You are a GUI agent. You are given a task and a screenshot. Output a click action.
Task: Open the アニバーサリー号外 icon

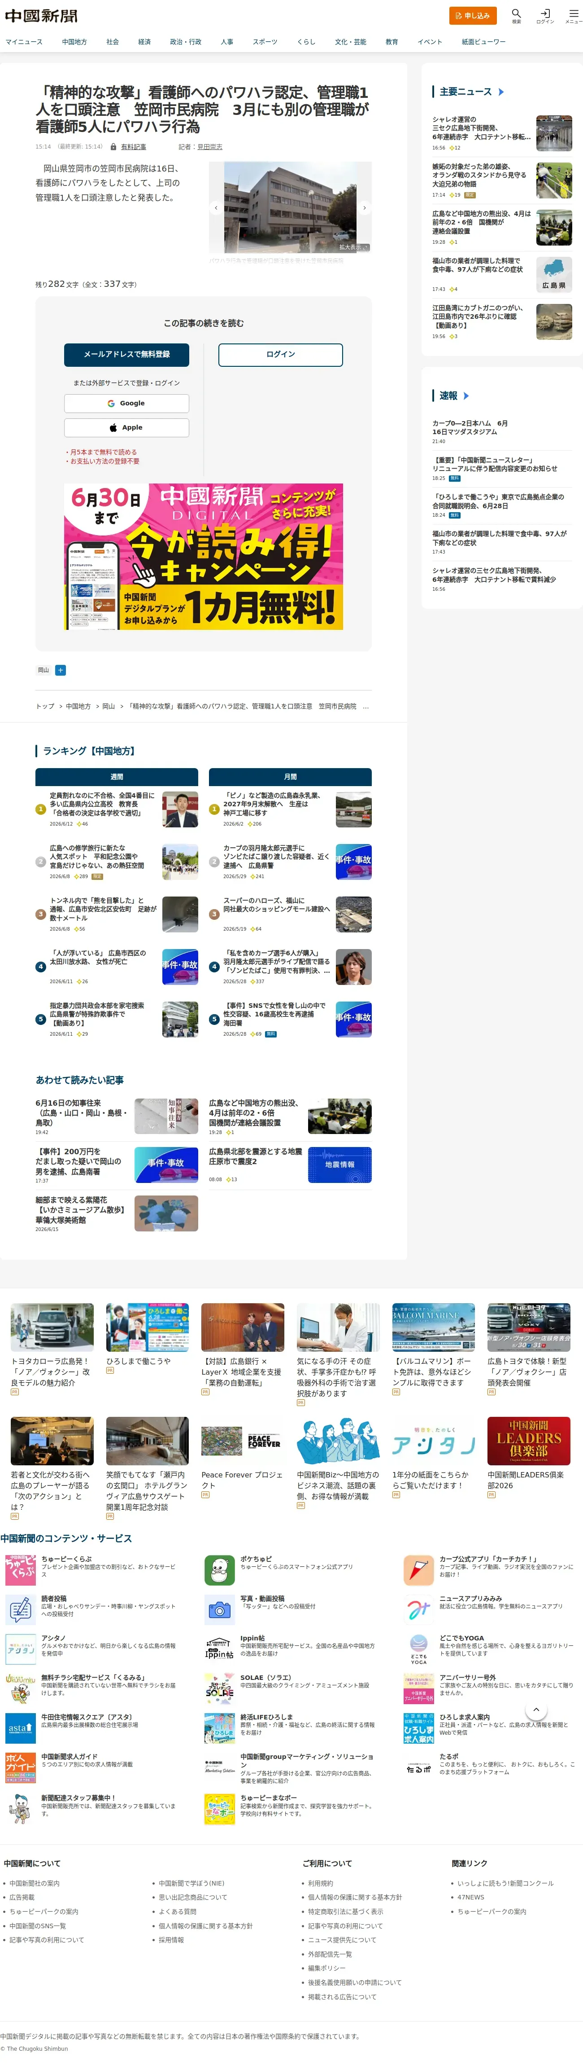[x=418, y=1688]
